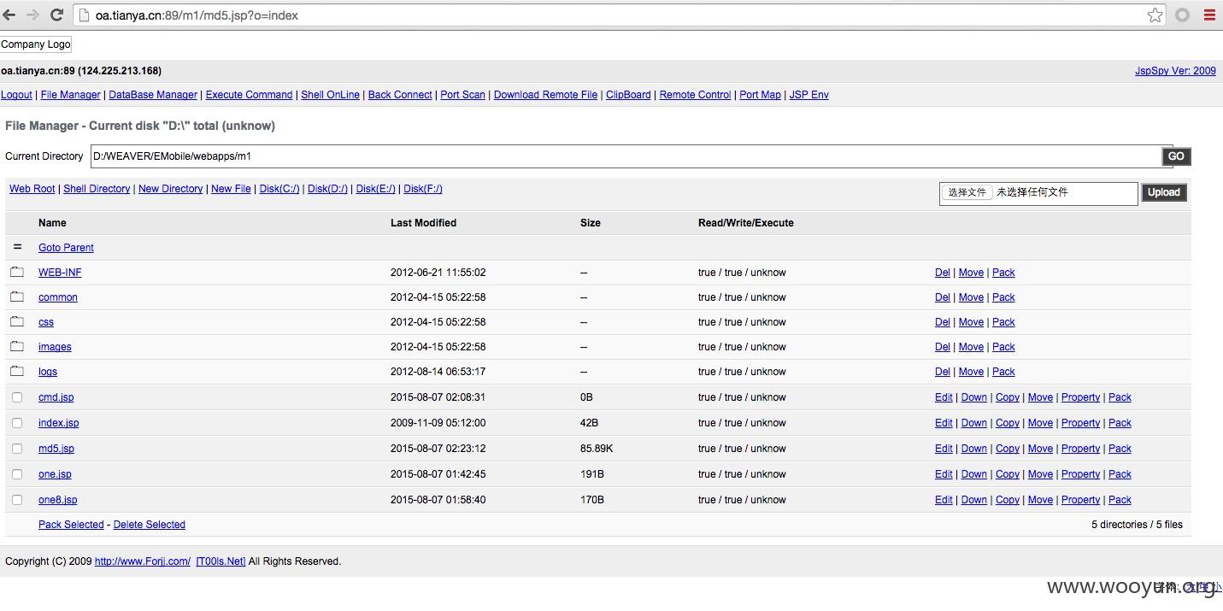Tick the checkbox for index.jsp
Screen dimensions: 1223x611
[x=17, y=423]
